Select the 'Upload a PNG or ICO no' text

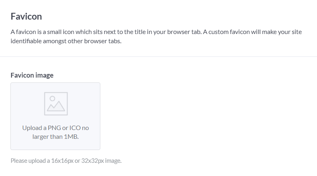tap(56, 128)
